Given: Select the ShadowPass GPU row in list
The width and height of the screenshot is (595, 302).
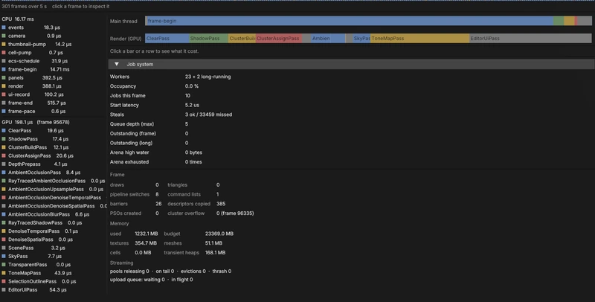Looking at the screenshot, I should click(x=35, y=139).
